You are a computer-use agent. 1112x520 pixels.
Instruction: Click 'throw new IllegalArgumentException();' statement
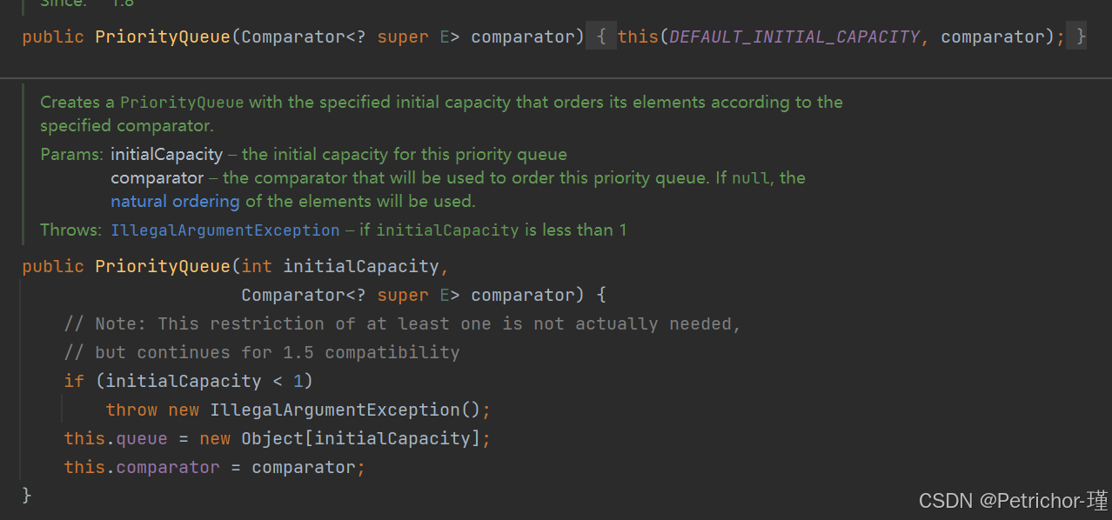click(x=298, y=410)
